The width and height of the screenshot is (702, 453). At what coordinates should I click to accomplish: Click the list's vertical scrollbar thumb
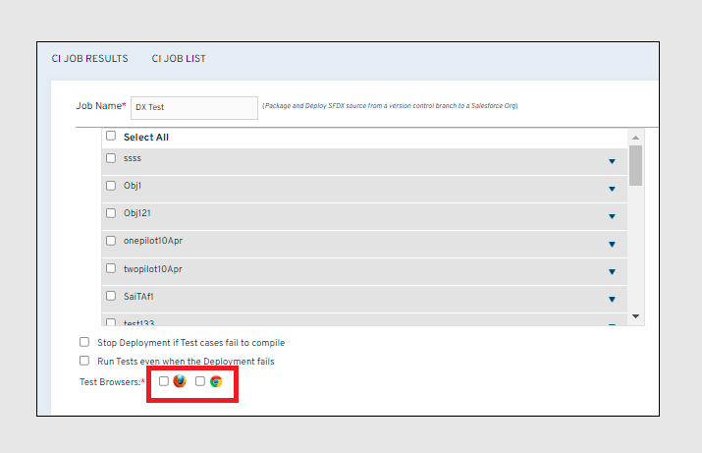(635, 165)
